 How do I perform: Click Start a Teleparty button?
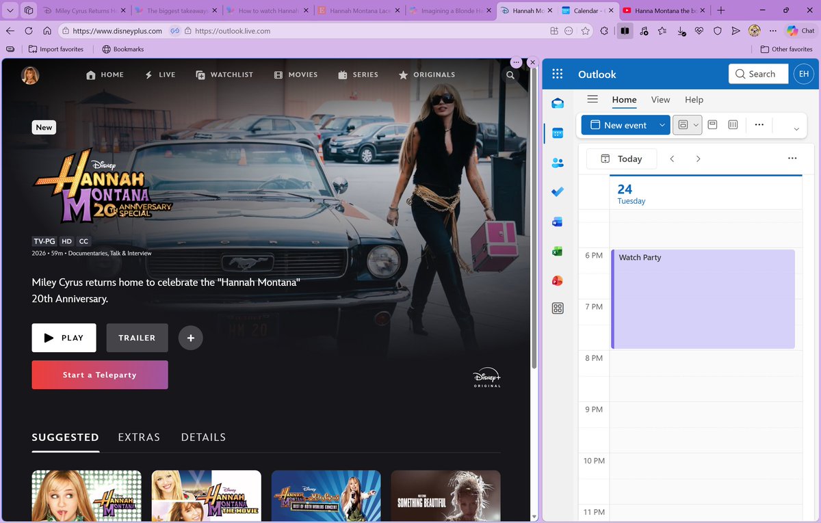(100, 375)
